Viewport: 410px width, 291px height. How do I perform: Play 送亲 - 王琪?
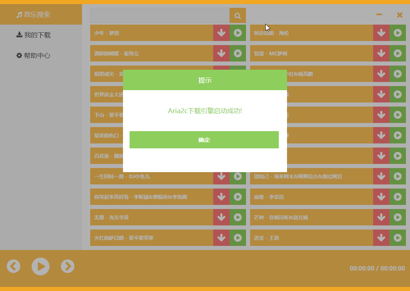pyautogui.click(x=398, y=238)
